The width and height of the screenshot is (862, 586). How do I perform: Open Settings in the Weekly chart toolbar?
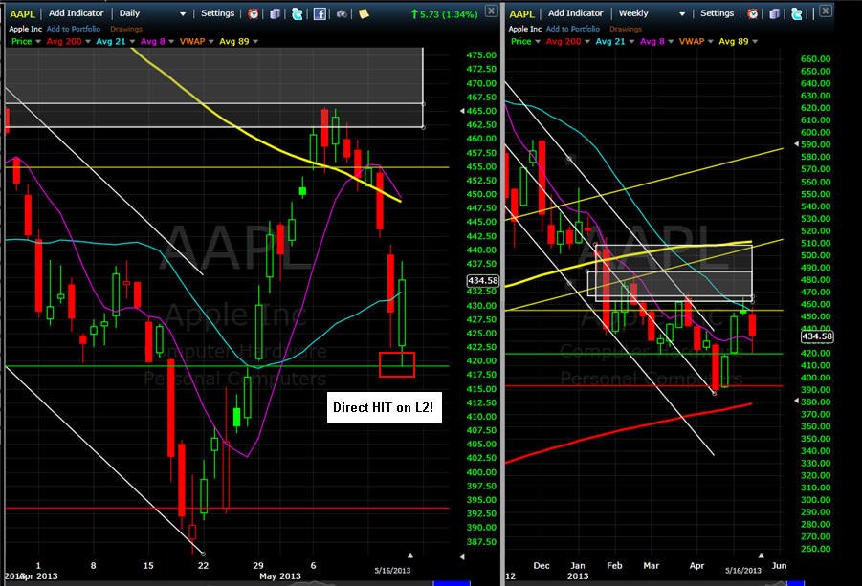click(x=717, y=13)
